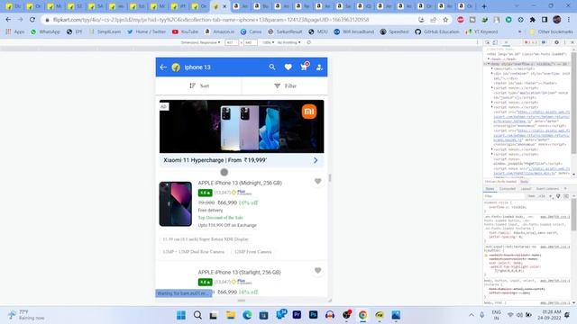Image resolution: width=577 pixels, height=324 pixels.
Task: Open the account profile icon in header
Action: point(319,67)
